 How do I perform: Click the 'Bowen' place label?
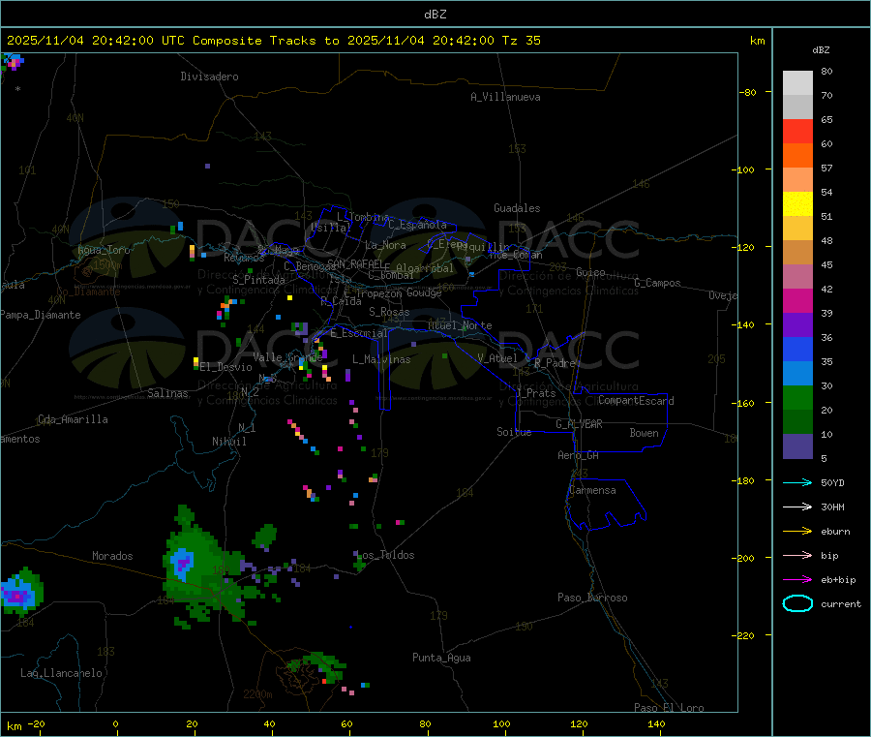pos(644,433)
